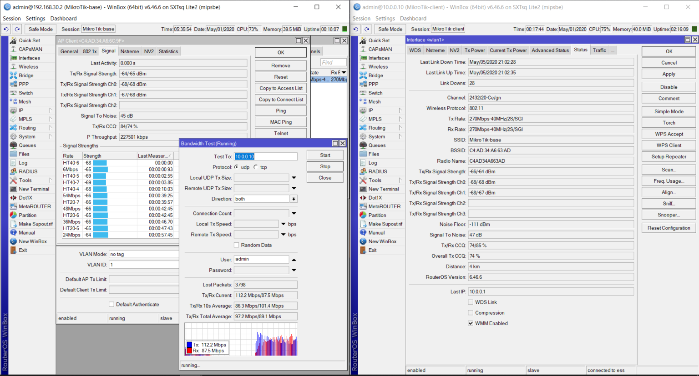
Task: Expand Local Tx Speed field
Action: click(x=284, y=224)
